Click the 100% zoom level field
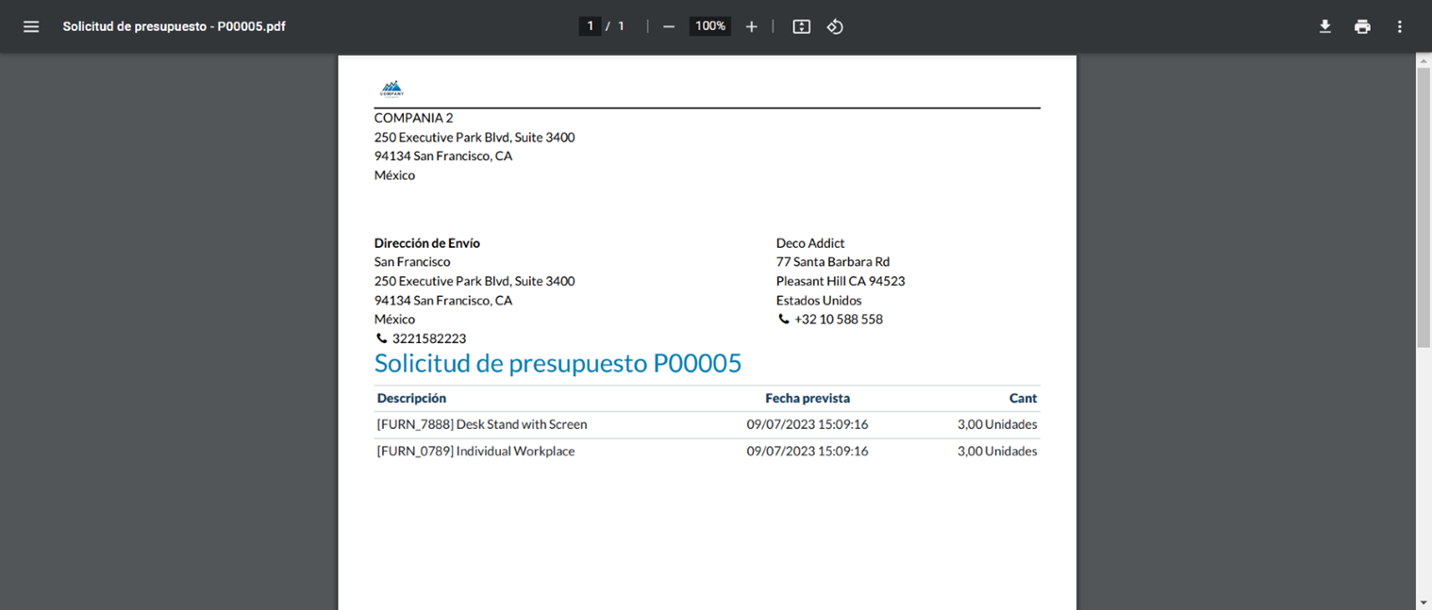 click(x=710, y=26)
